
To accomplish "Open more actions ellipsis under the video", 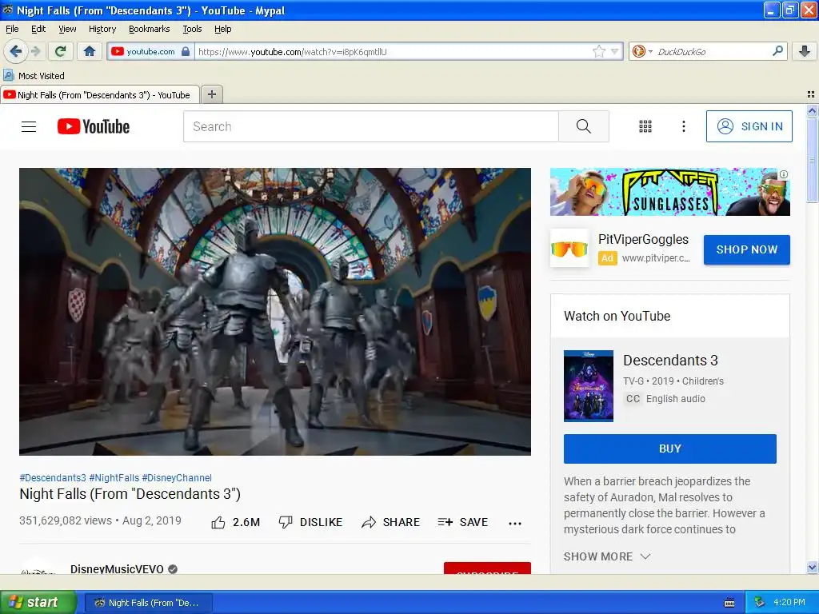I will [515, 523].
